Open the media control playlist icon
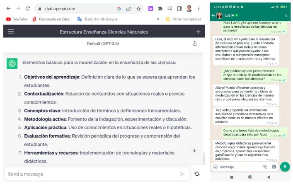This screenshot has height=184, width=293. click(170, 8)
